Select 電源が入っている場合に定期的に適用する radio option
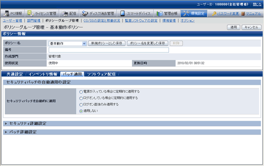The image size is (264, 166). click(x=81, y=92)
